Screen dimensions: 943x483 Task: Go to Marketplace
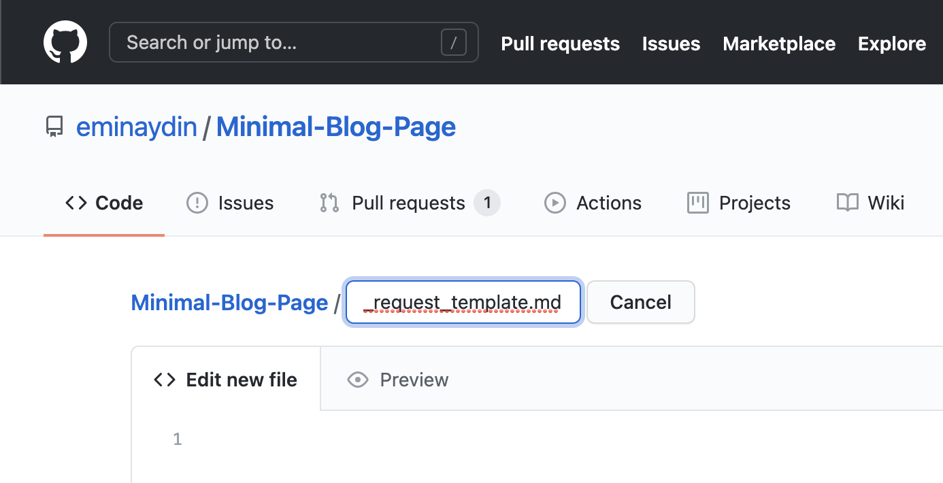tap(779, 44)
